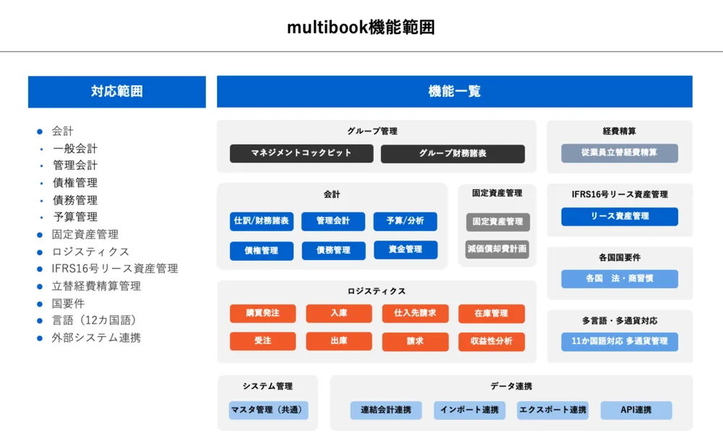The image size is (723, 440).
Task: Click the 予算/分析 box
Action: 406,221
